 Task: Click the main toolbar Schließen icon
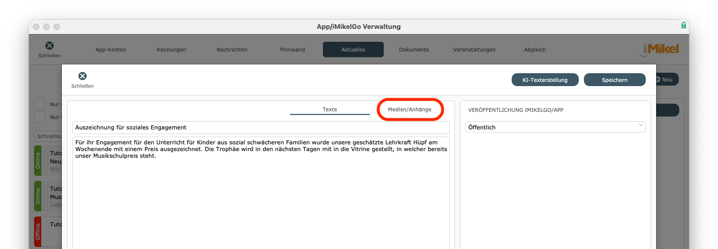point(50,46)
